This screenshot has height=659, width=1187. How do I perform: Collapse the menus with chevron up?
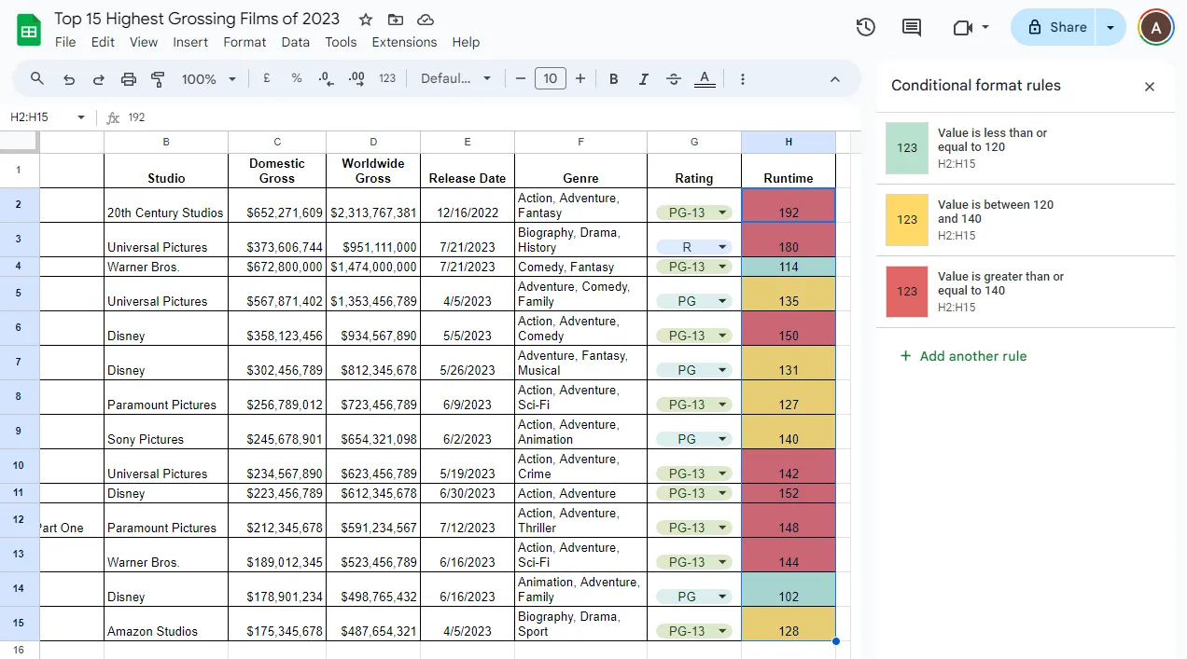coord(835,79)
